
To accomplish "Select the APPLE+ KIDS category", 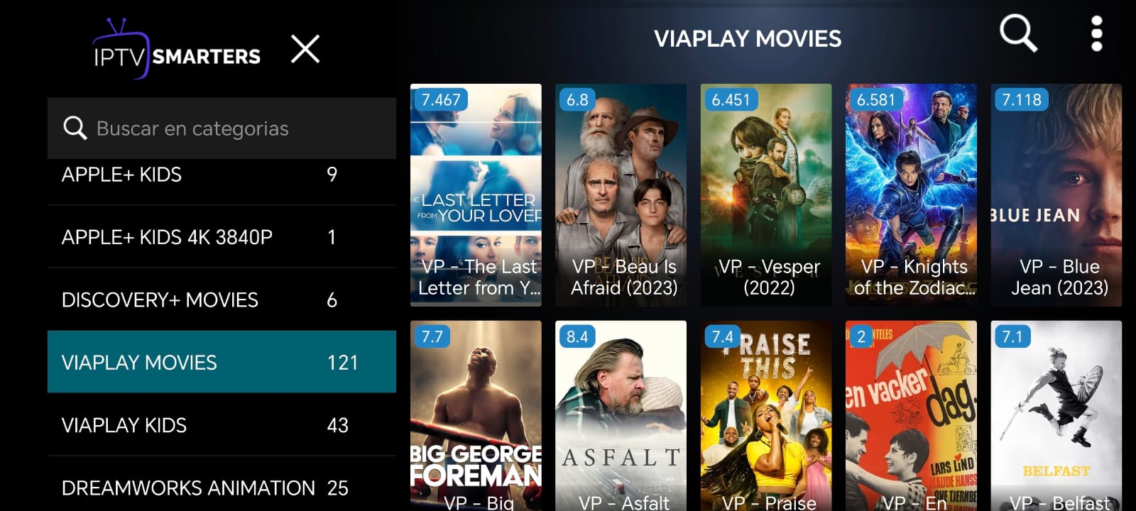I will pos(222,175).
